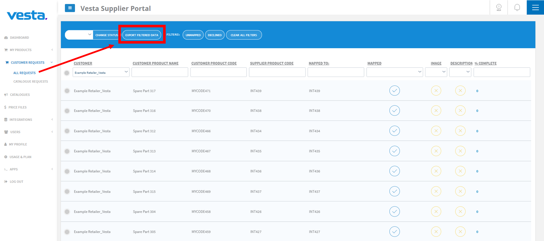544x241 pixels.
Task: Click the Log Out exit icon
Action: [x=6, y=181]
